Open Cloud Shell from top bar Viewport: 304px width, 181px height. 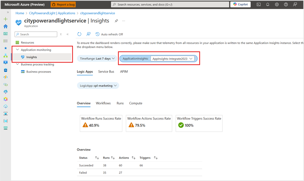(x=259, y=4)
